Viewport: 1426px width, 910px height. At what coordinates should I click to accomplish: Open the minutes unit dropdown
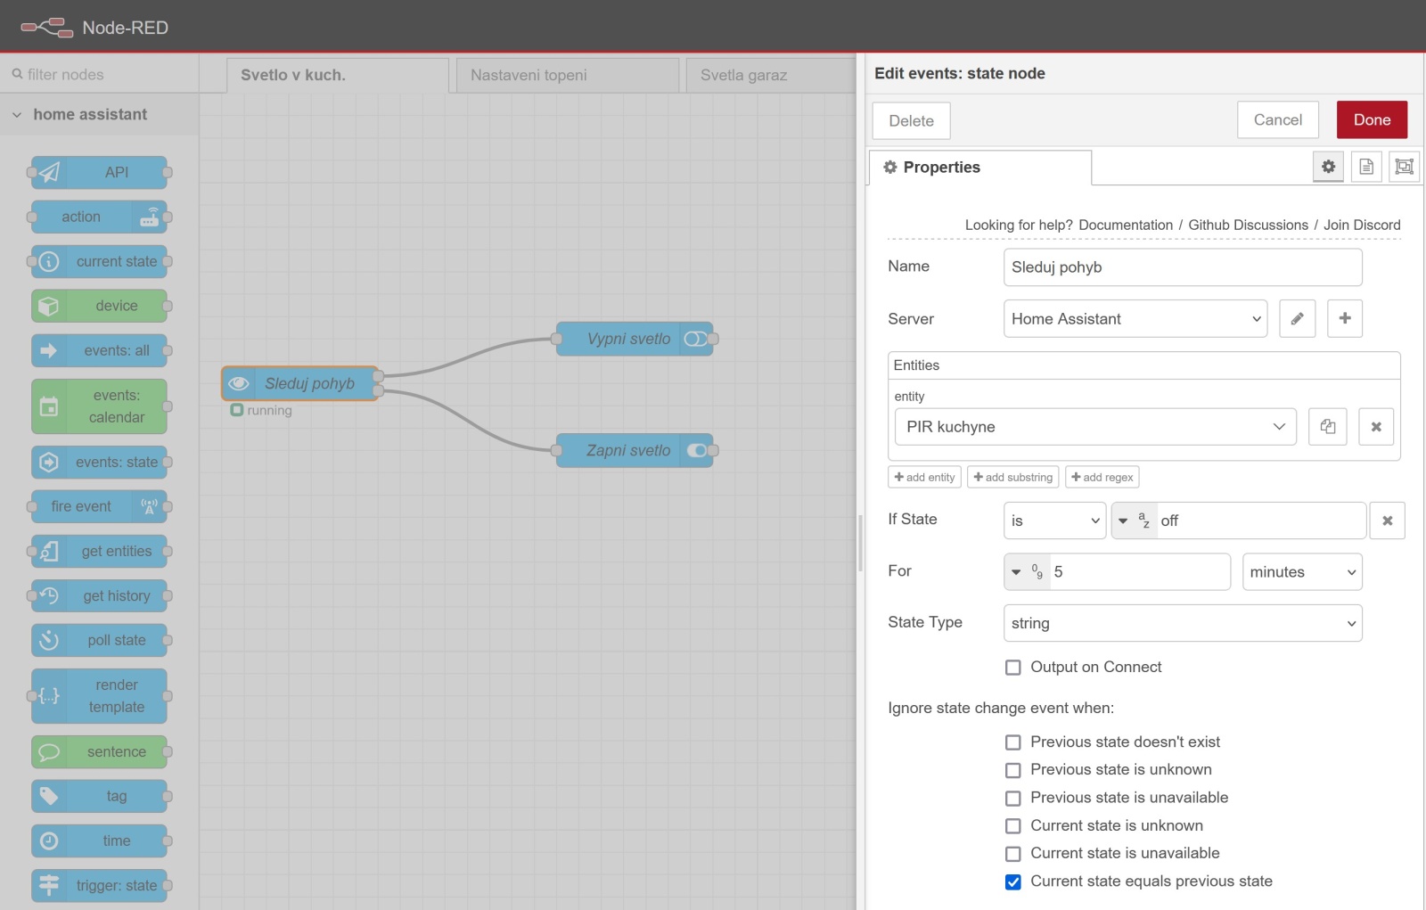[1301, 572]
